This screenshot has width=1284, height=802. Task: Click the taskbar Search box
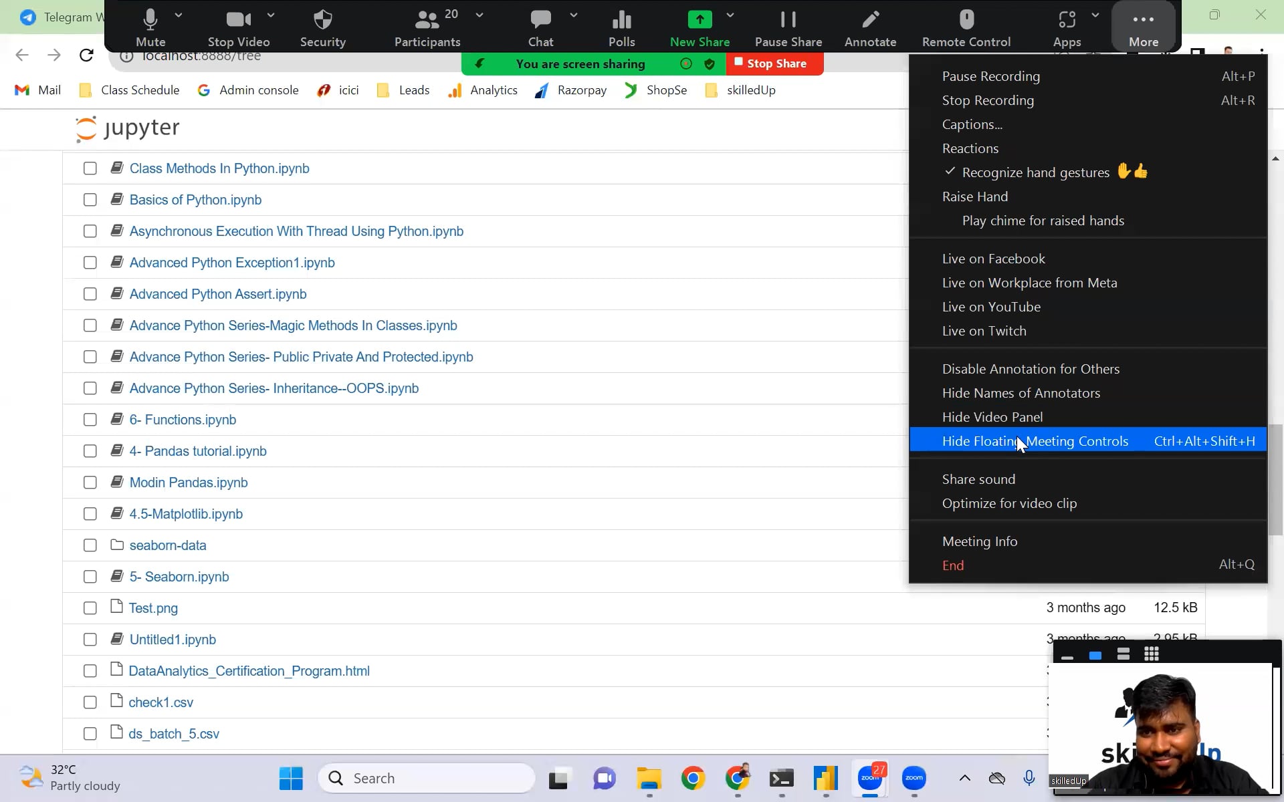[x=427, y=779]
